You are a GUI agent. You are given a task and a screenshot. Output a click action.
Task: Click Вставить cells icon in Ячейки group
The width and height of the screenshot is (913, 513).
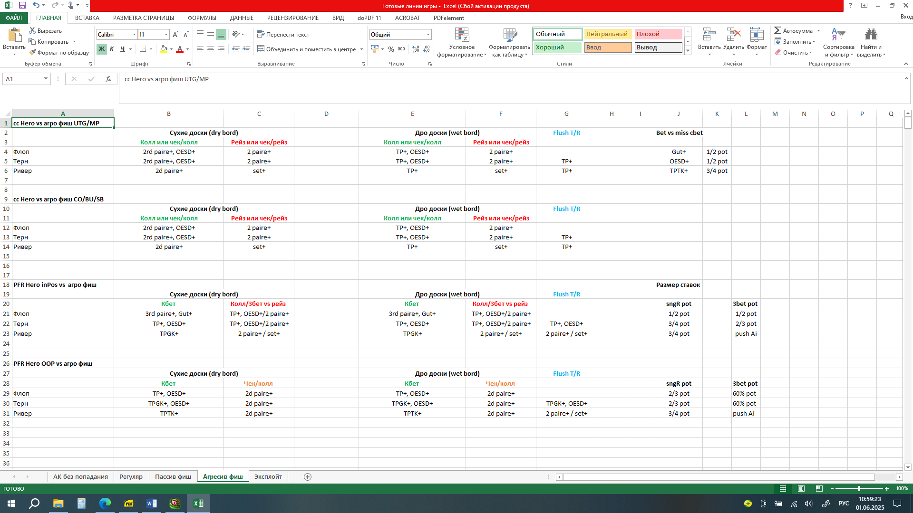(x=709, y=42)
